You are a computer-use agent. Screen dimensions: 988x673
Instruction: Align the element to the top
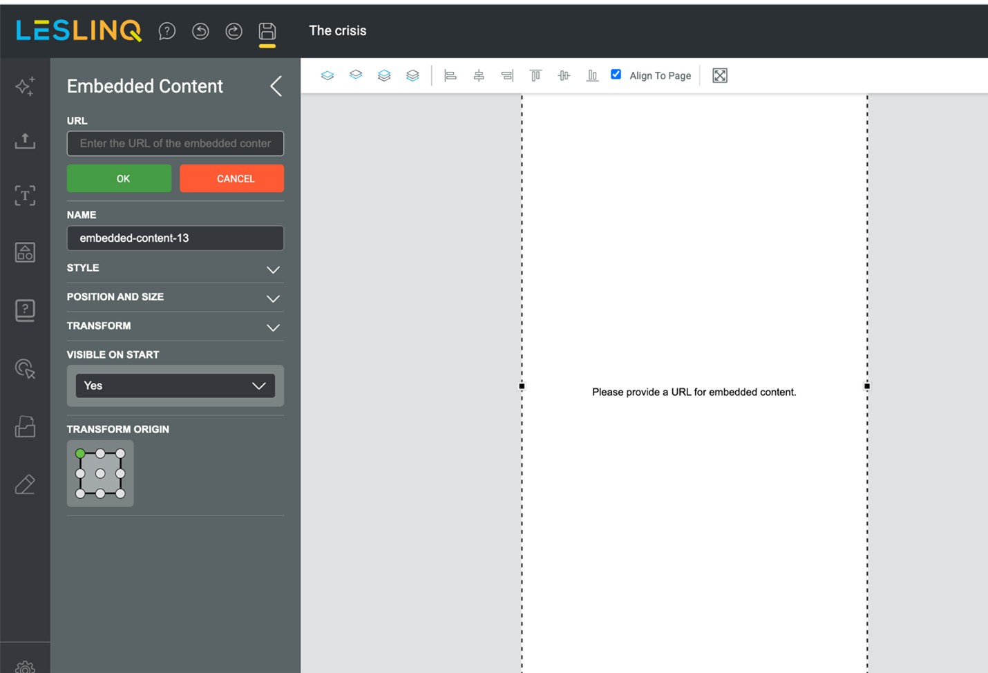[535, 75]
